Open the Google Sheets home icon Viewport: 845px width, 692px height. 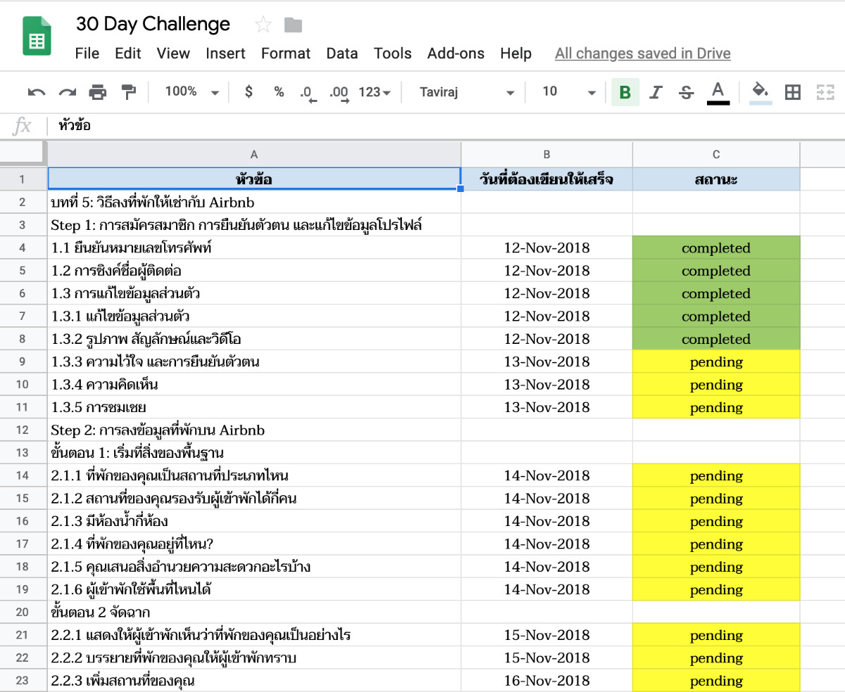click(x=37, y=36)
